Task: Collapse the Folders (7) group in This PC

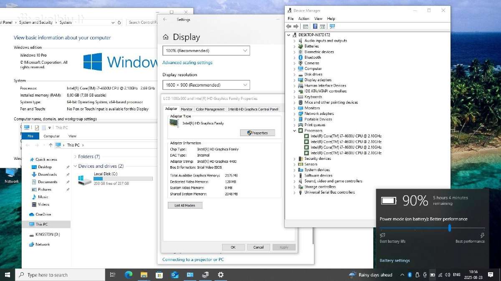Action: point(75,157)
